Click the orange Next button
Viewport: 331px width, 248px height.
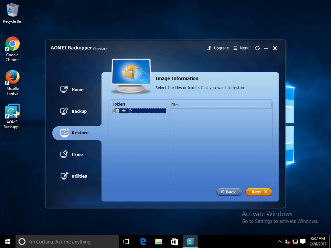point(259,192)
